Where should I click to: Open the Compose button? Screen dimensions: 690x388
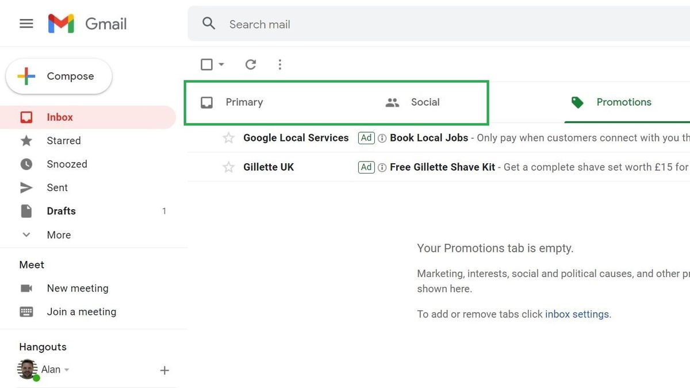[x=58, y=76]
